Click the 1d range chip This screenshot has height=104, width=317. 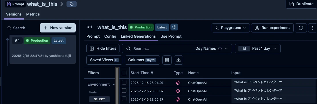pyautogui.click(x=244, y=49)
